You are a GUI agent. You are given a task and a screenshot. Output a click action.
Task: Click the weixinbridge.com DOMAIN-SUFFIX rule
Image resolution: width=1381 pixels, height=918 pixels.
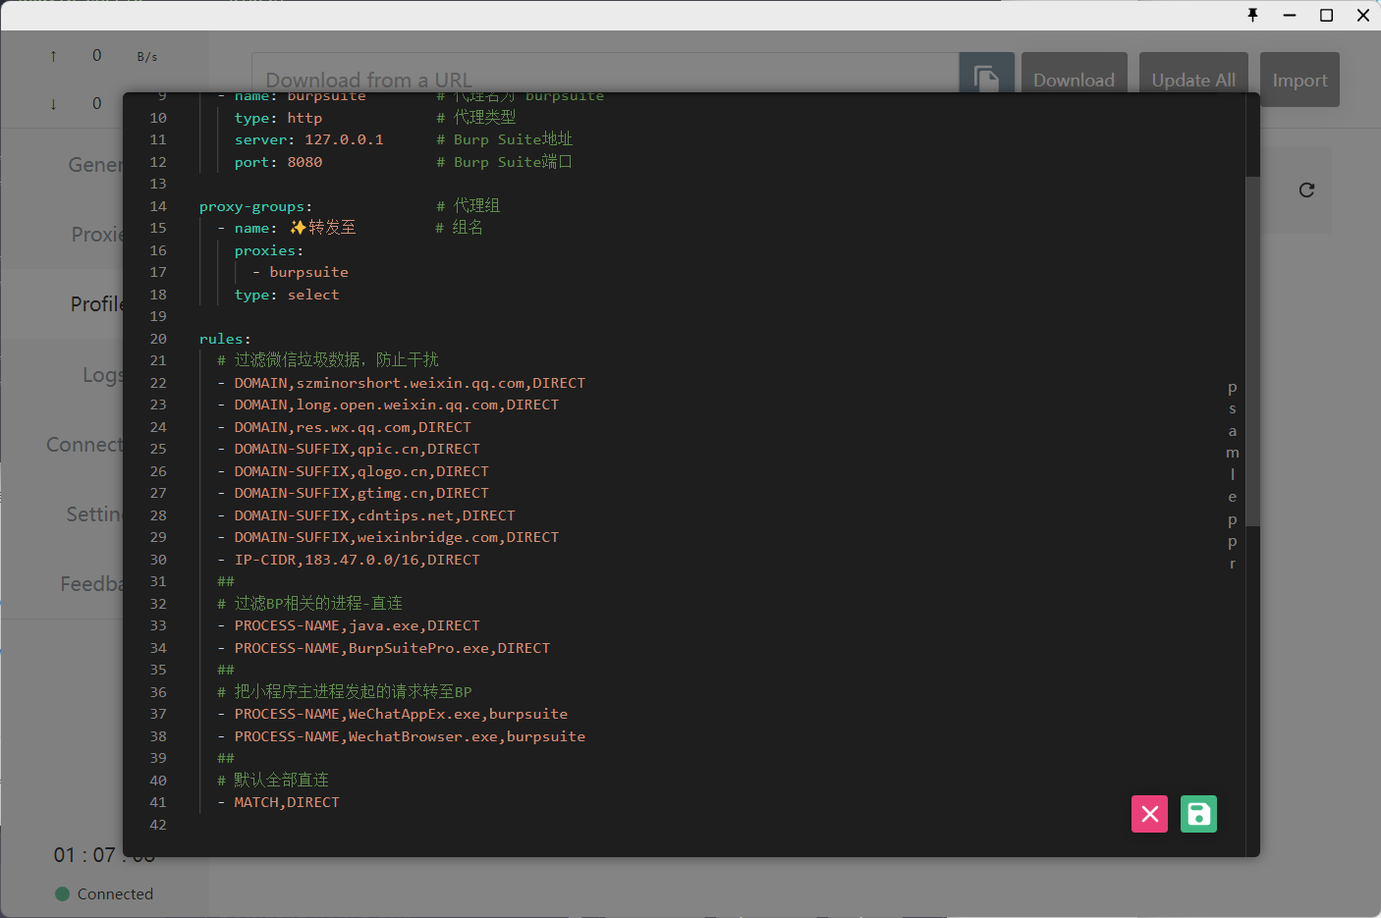(388, 537)
